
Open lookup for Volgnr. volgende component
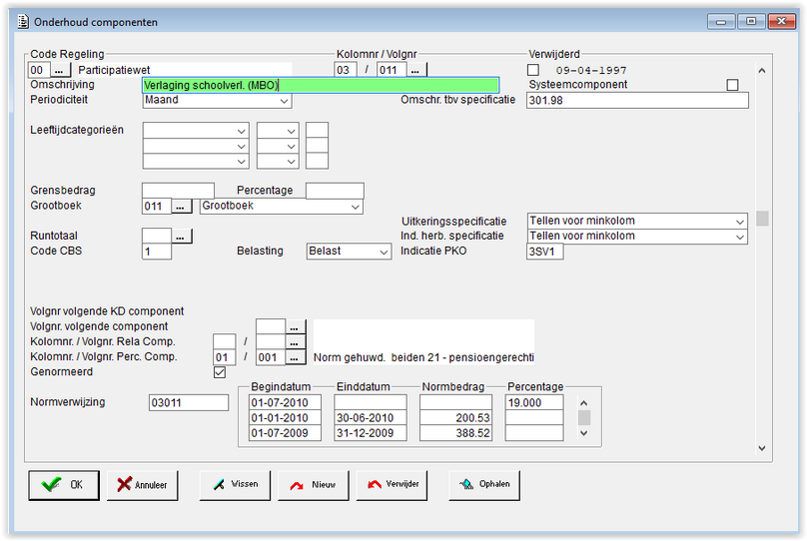295,327
